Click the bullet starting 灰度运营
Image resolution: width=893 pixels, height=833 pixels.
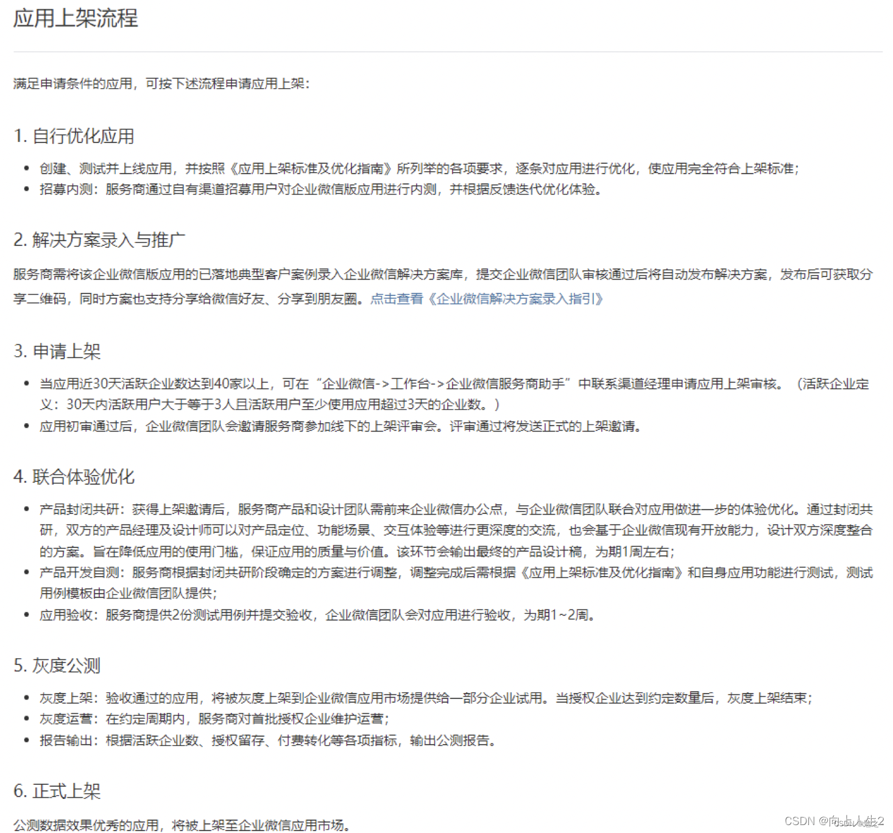[x=214, y=719]
